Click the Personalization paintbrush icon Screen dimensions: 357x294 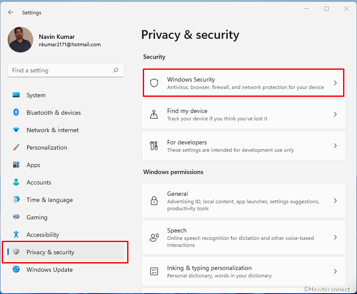(16, 147)
